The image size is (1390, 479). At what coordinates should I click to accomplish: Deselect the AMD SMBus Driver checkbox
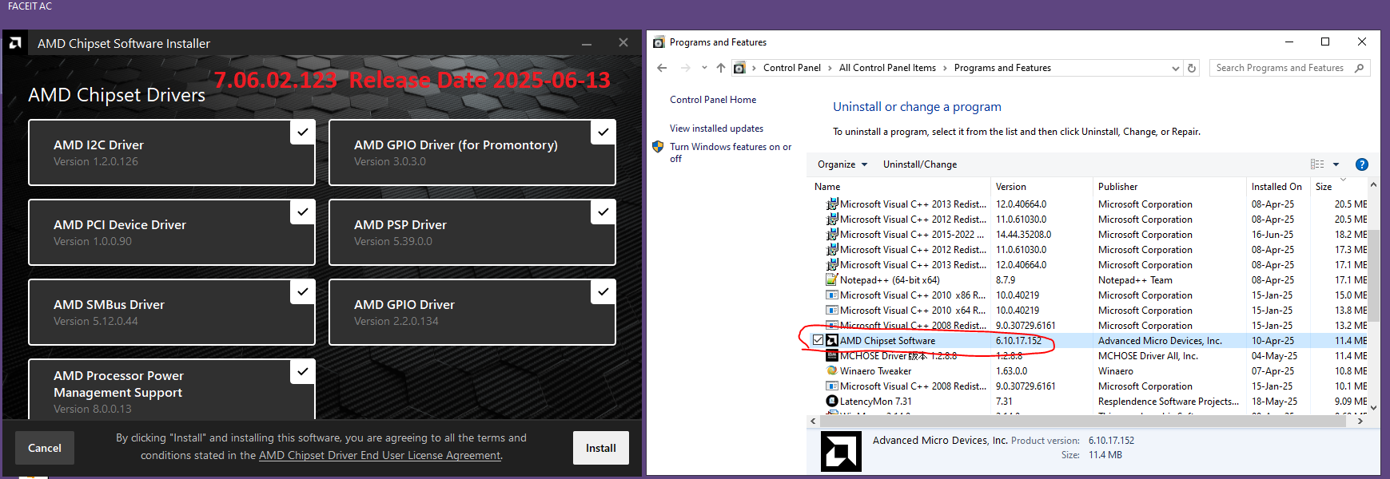302,292
